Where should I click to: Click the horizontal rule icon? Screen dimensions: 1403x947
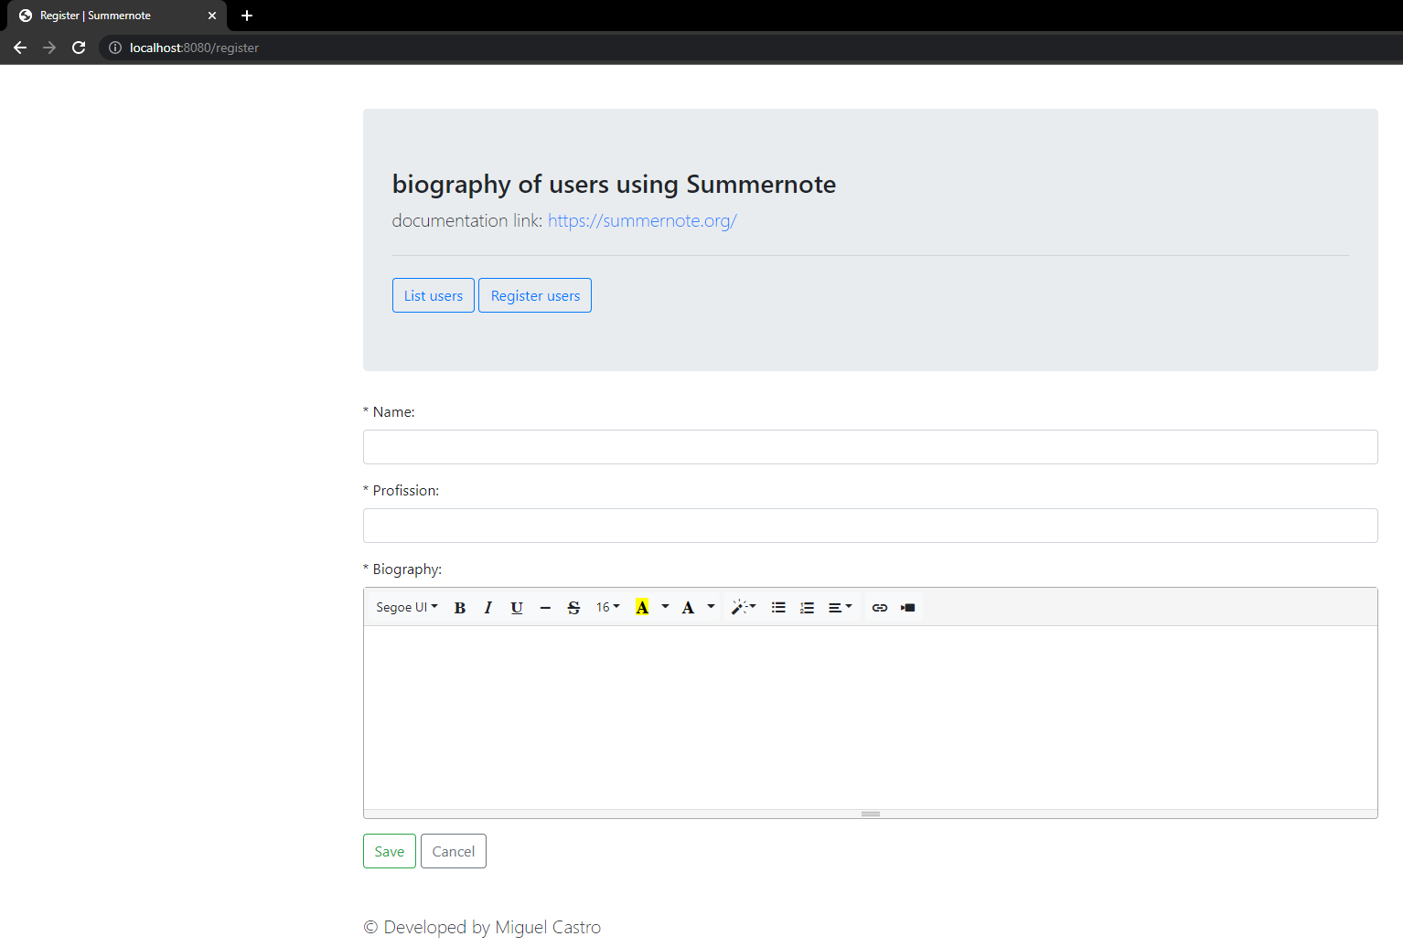click(545, 607)
